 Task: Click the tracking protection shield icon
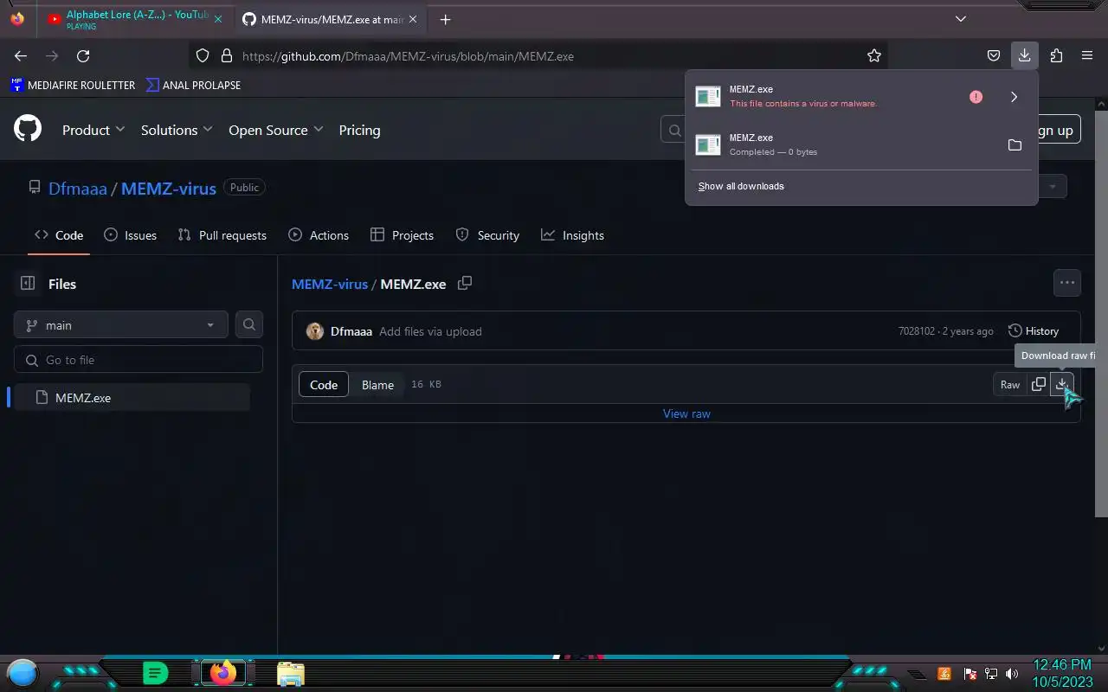point(203,55)
